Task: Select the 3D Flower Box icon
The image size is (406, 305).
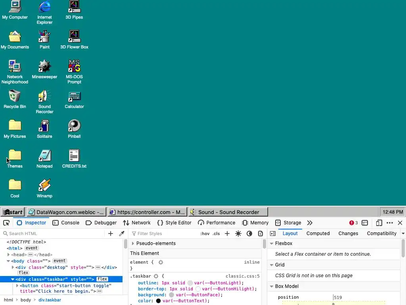Action: (74, 40)
